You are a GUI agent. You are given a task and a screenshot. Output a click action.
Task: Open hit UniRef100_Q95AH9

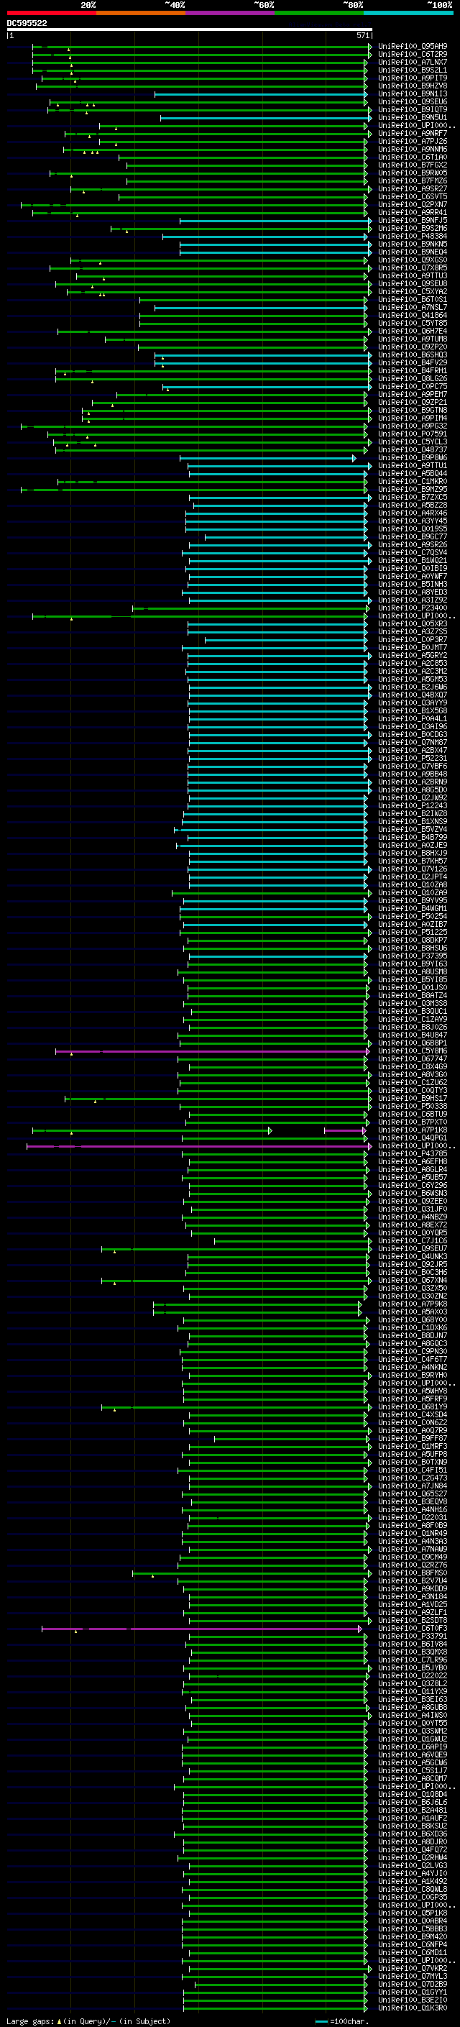pos(412,47)
